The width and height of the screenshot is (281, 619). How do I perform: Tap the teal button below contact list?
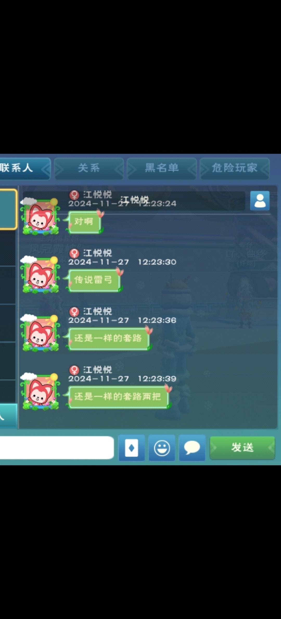pyautogui.click(x=8, y=416)
